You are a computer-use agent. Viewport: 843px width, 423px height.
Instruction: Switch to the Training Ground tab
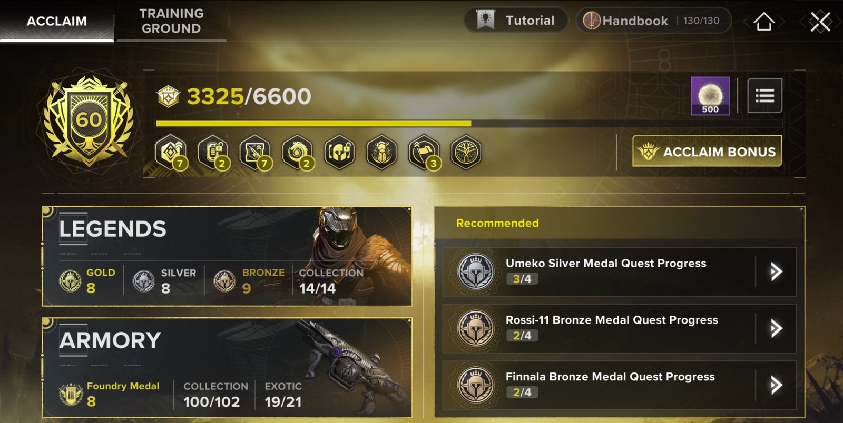[x=171, y=21]
